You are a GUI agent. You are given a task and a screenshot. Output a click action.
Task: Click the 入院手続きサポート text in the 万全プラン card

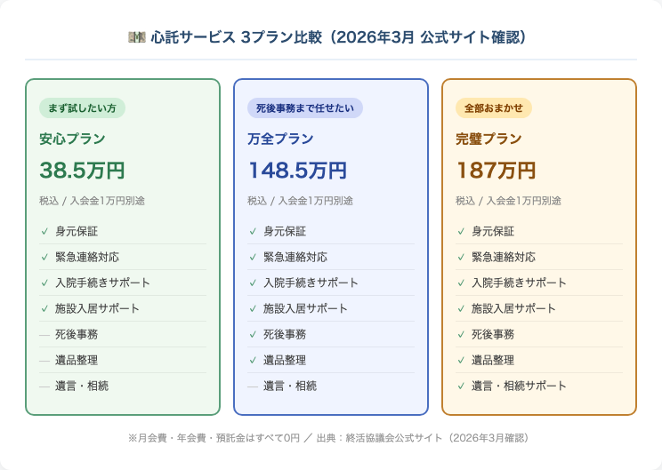[311, 283]
